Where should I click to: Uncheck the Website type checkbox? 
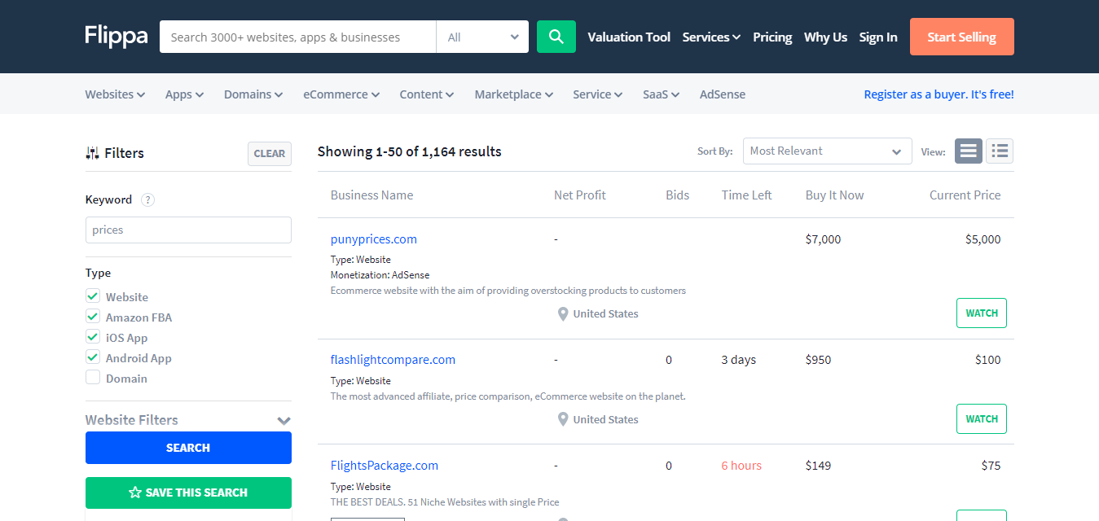tap(93, 296)
